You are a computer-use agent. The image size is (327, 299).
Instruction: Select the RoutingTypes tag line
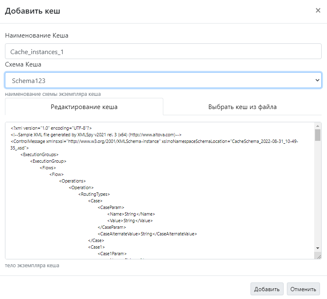pyautogui.click(x=94, y=194)
